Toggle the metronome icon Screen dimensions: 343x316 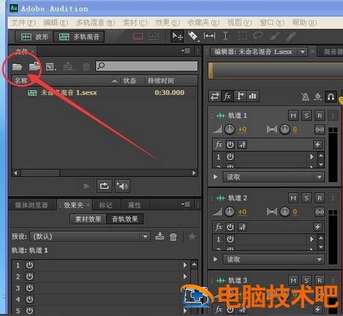(x=305, y=96)
